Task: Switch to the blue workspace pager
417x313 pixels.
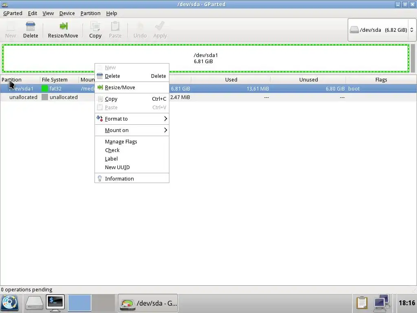Action: tap(79, 303)
